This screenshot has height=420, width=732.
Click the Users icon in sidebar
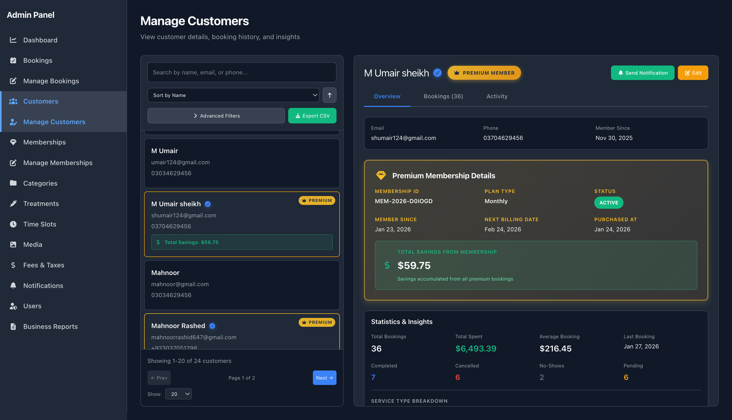[13, 306]
